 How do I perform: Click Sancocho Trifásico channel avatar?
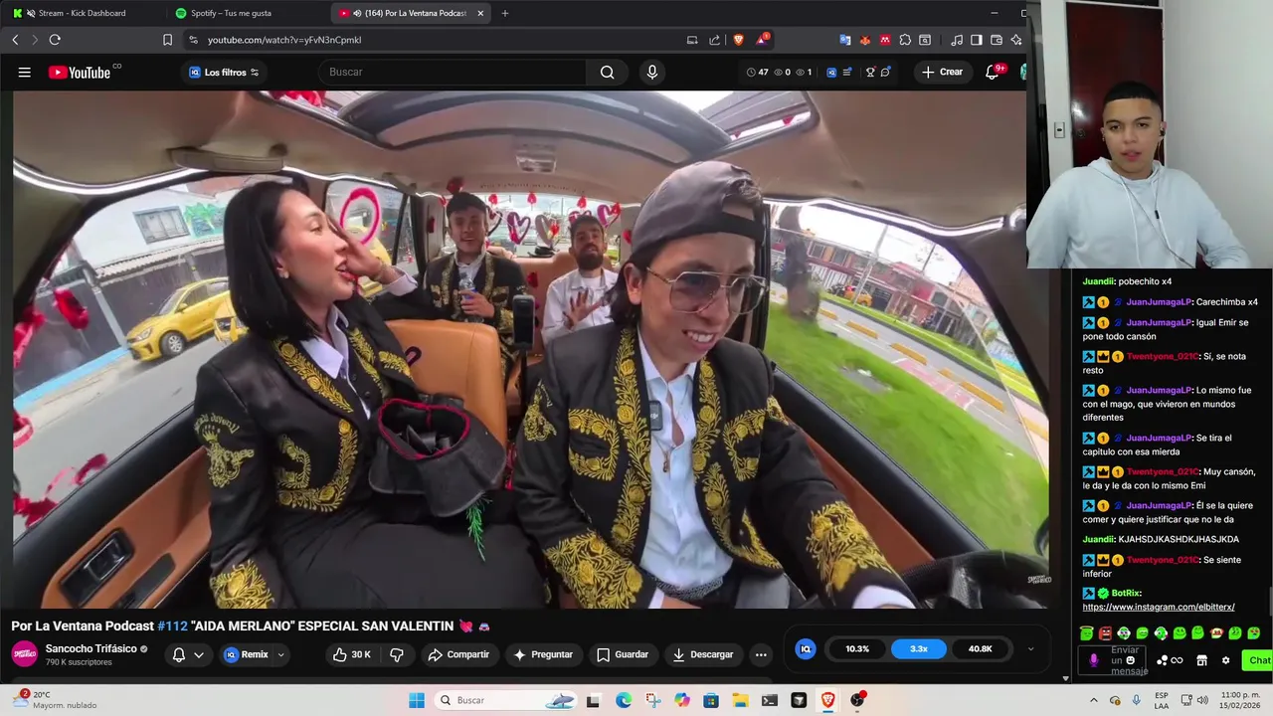click(x=24, y=654)
